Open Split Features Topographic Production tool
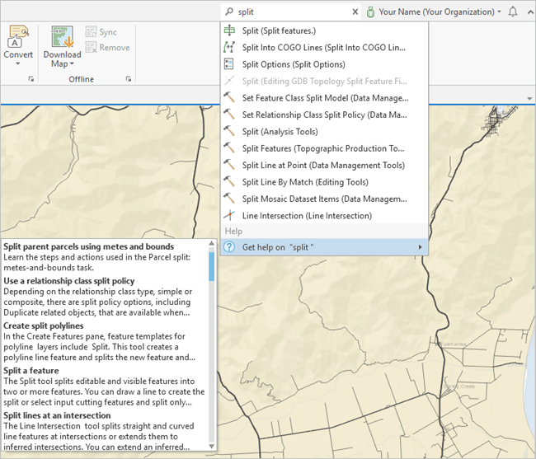536x459 pixels. pos(324,148)
